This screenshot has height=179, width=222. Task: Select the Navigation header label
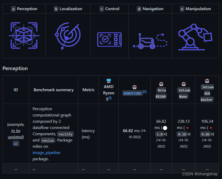[153, 9]
